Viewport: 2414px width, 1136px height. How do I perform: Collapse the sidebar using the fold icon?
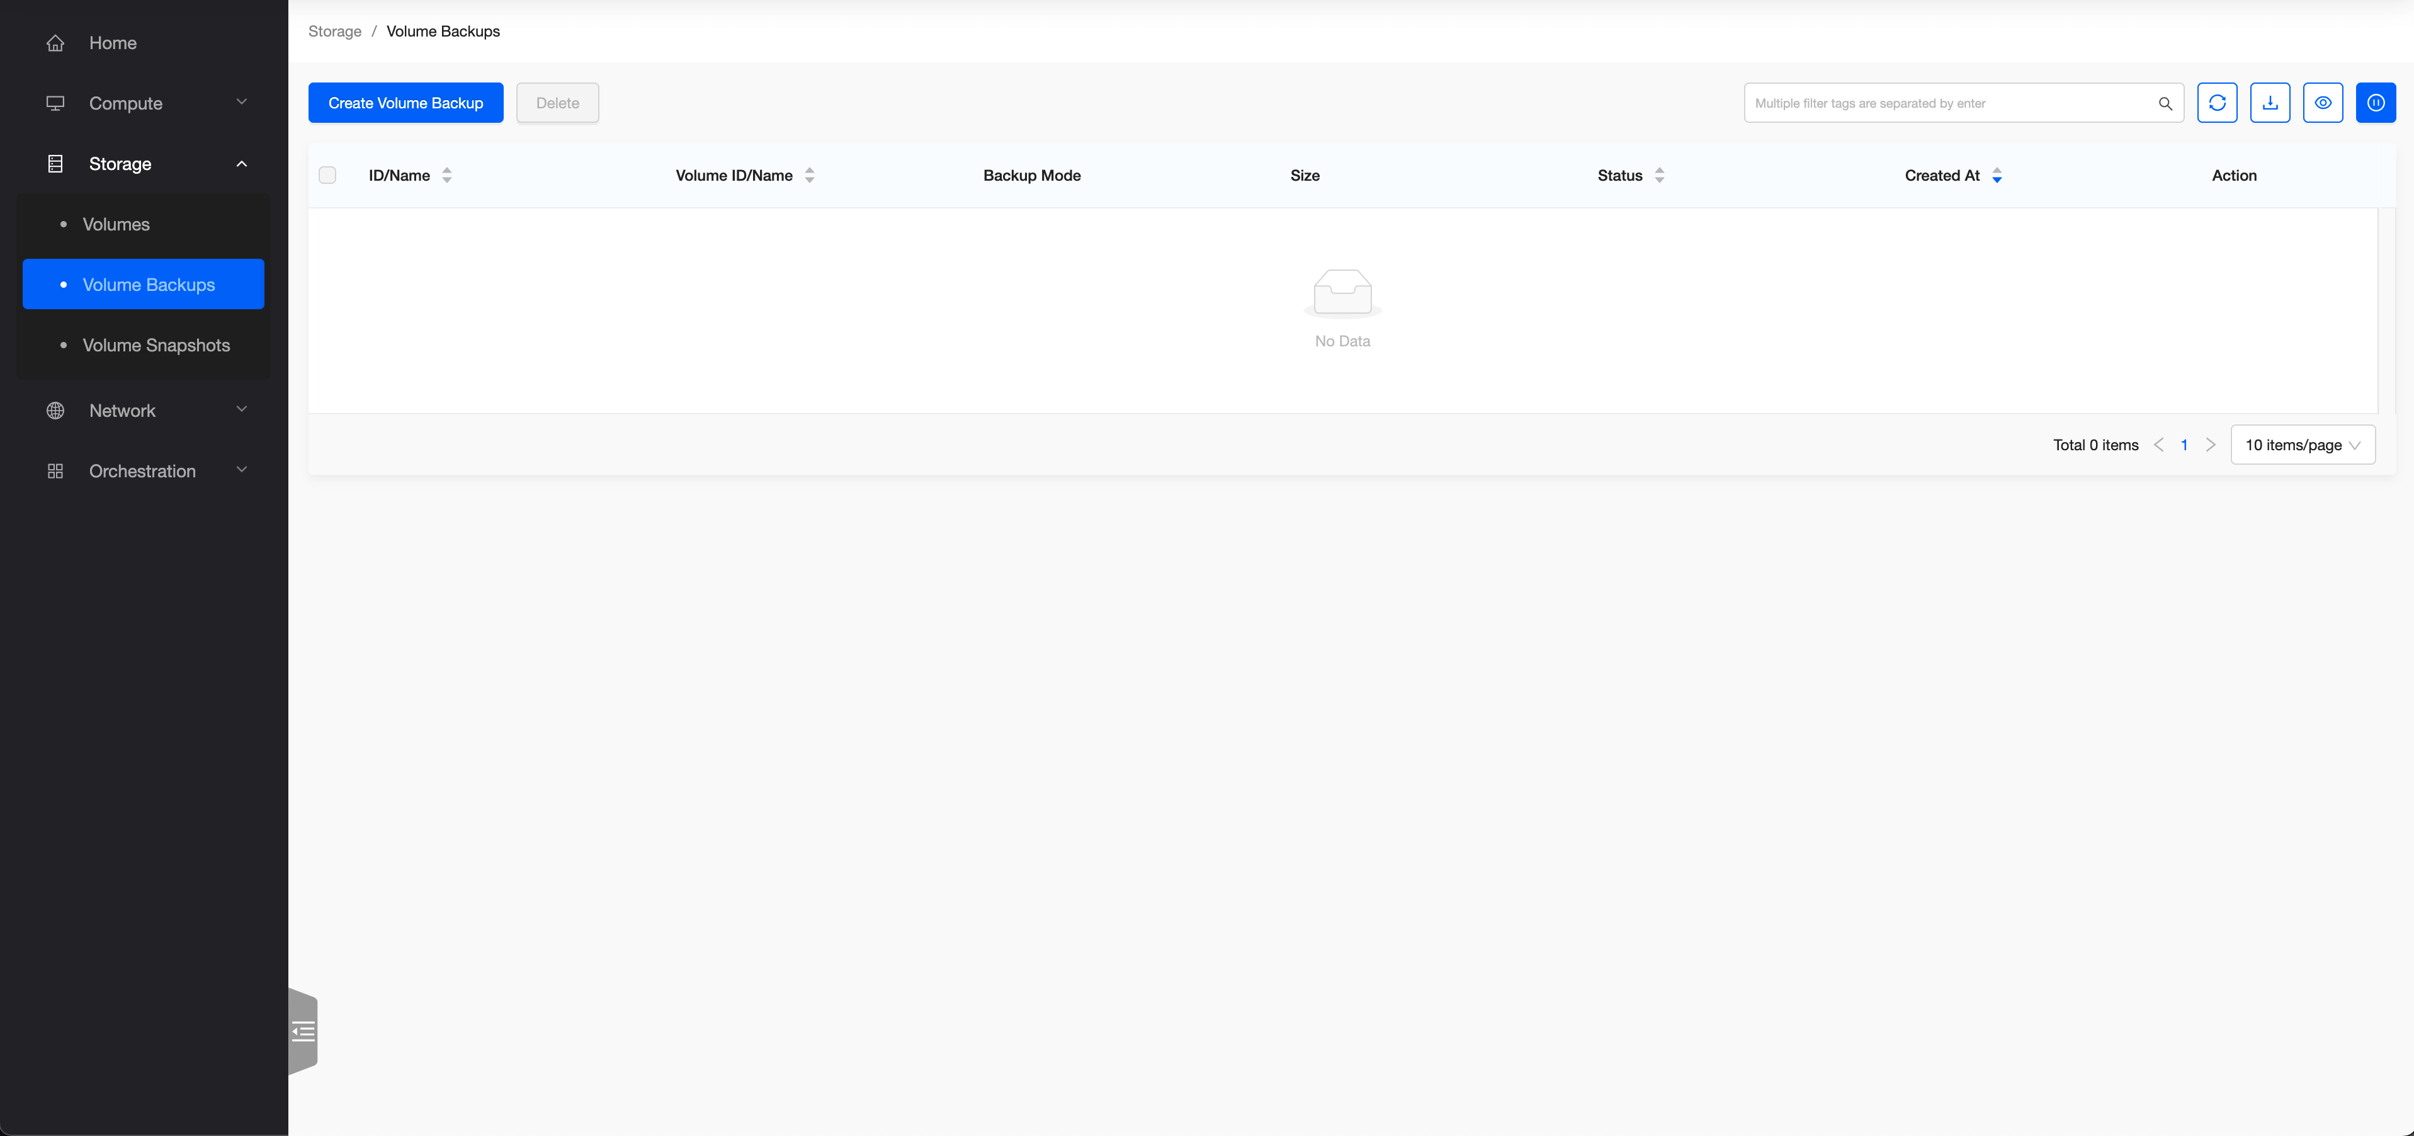pos(303,1032)
